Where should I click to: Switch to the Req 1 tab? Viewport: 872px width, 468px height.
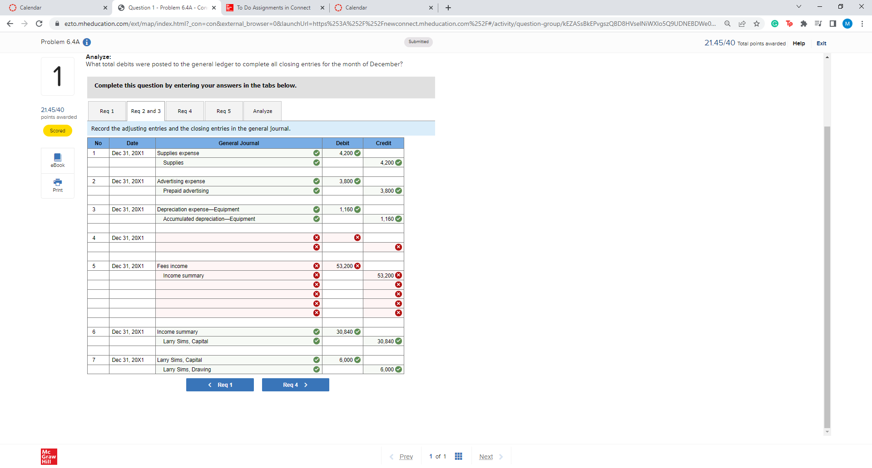[107, 111]
